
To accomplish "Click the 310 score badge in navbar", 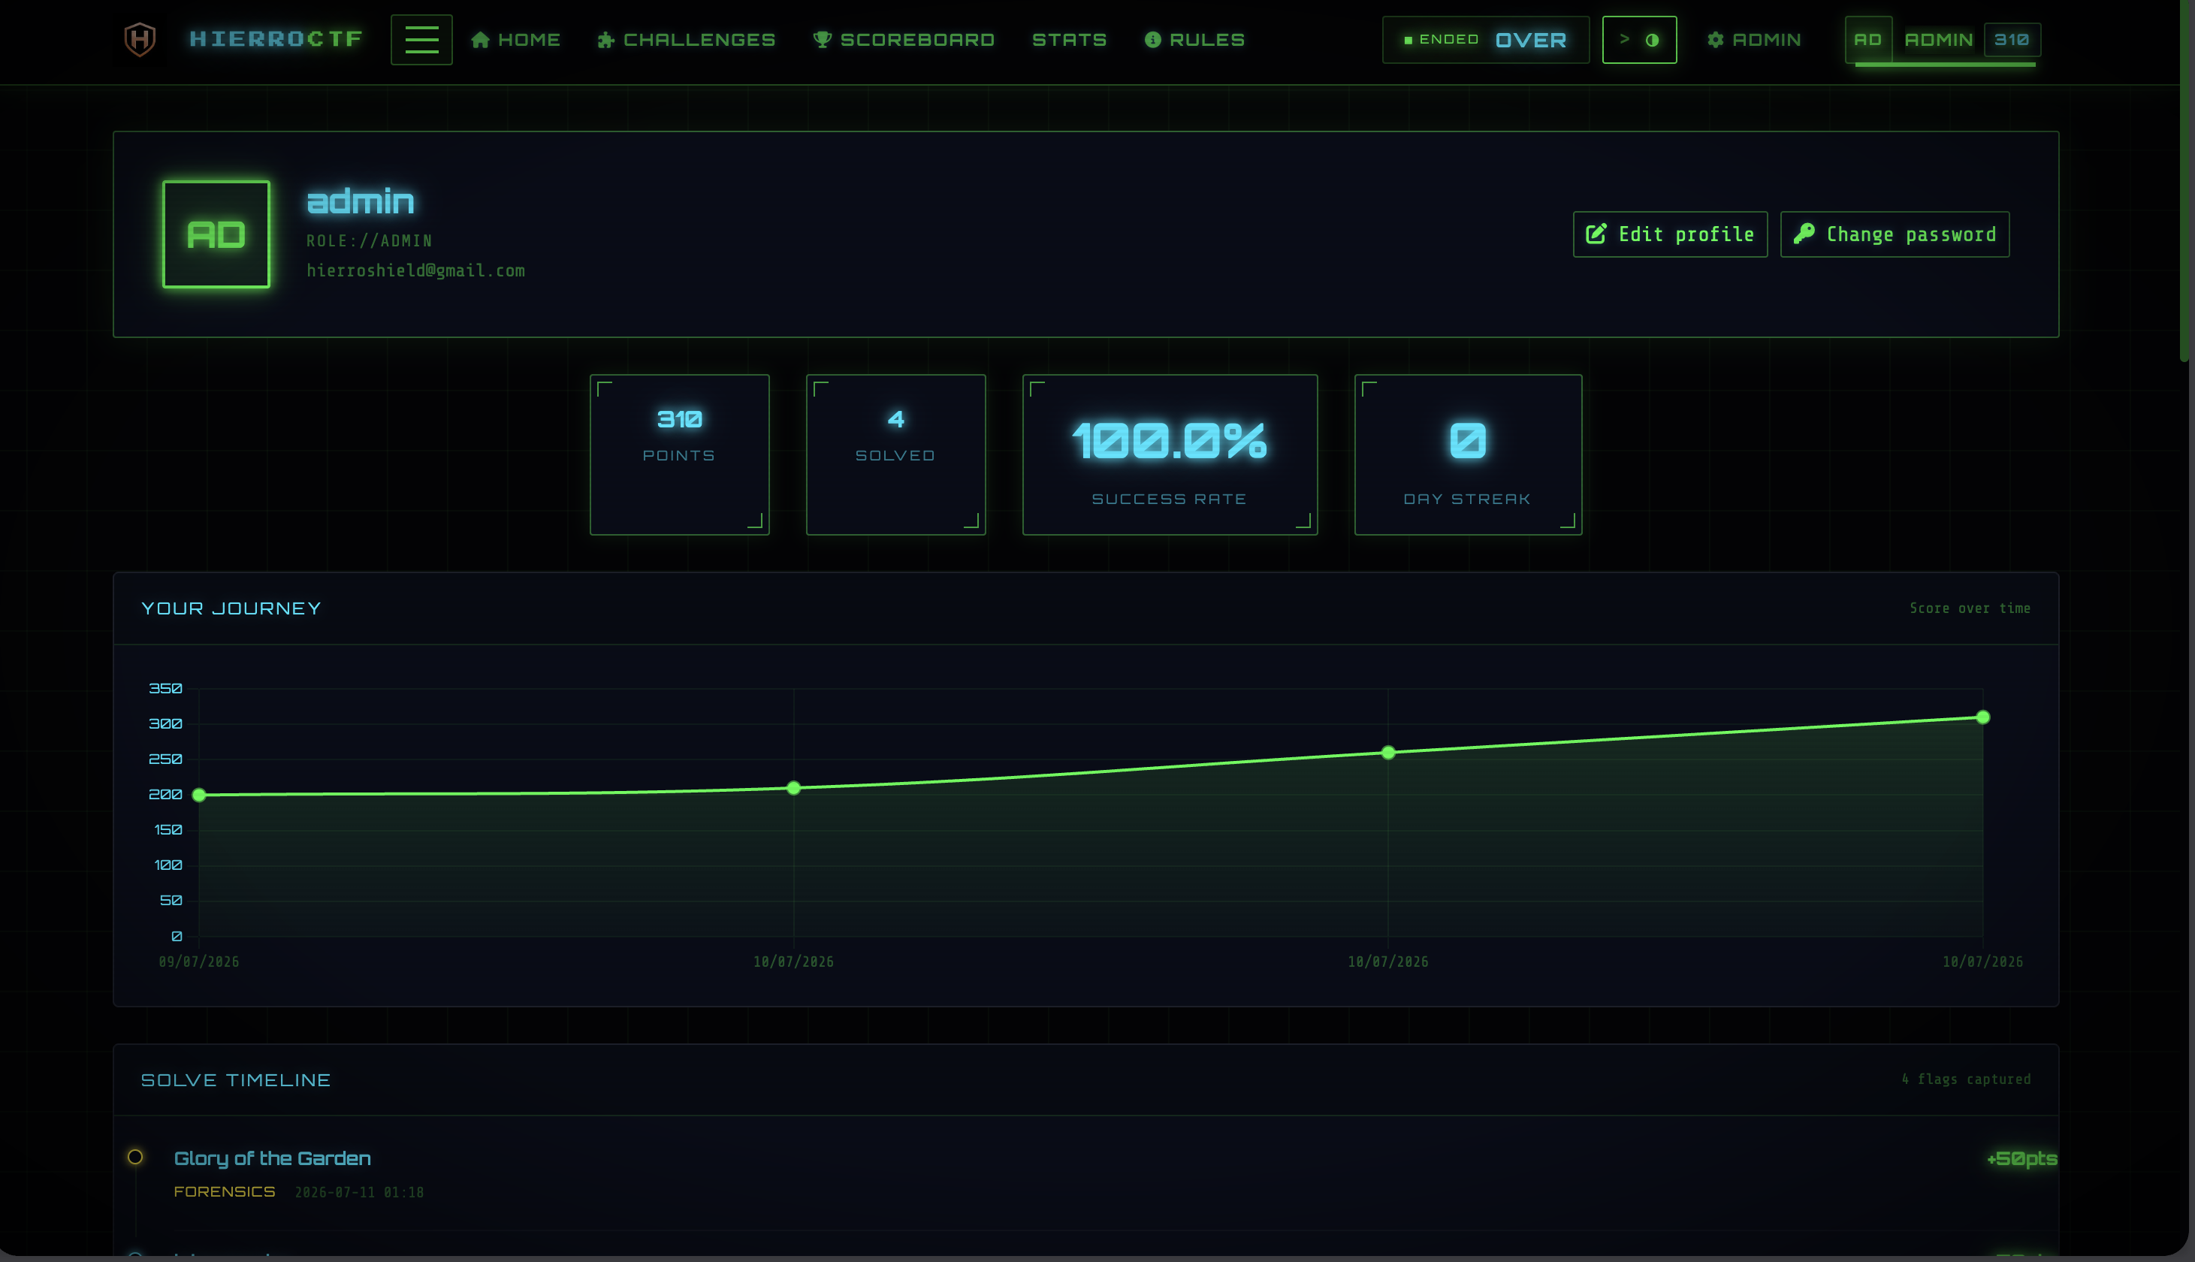I will [x=2011, y=40].
